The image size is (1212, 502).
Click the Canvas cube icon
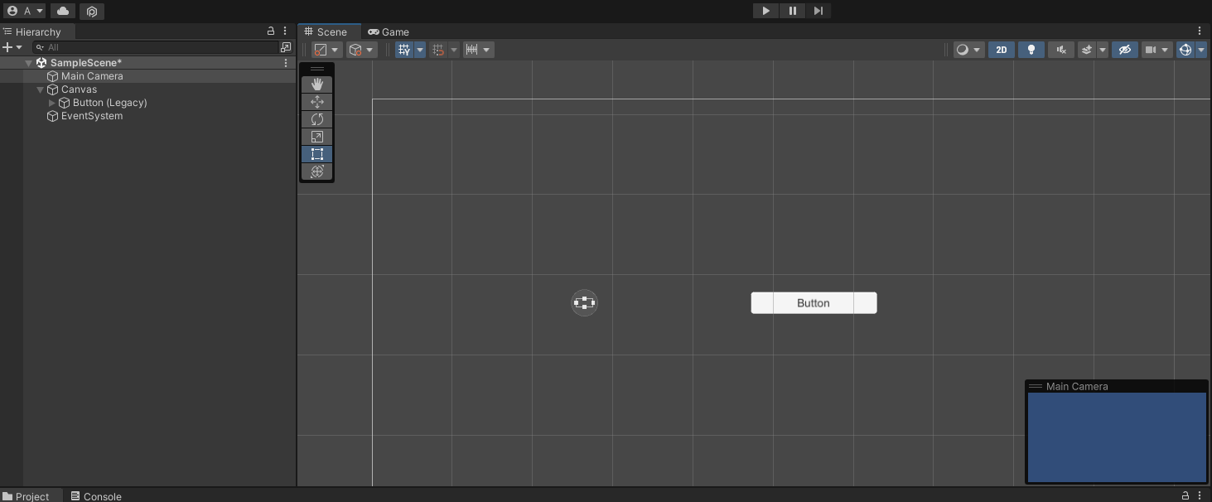[52, 89]
